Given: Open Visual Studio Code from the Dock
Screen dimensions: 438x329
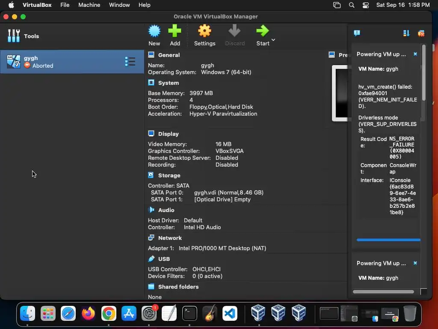Looking at the screenshot, I should click(x=230, y=313).
